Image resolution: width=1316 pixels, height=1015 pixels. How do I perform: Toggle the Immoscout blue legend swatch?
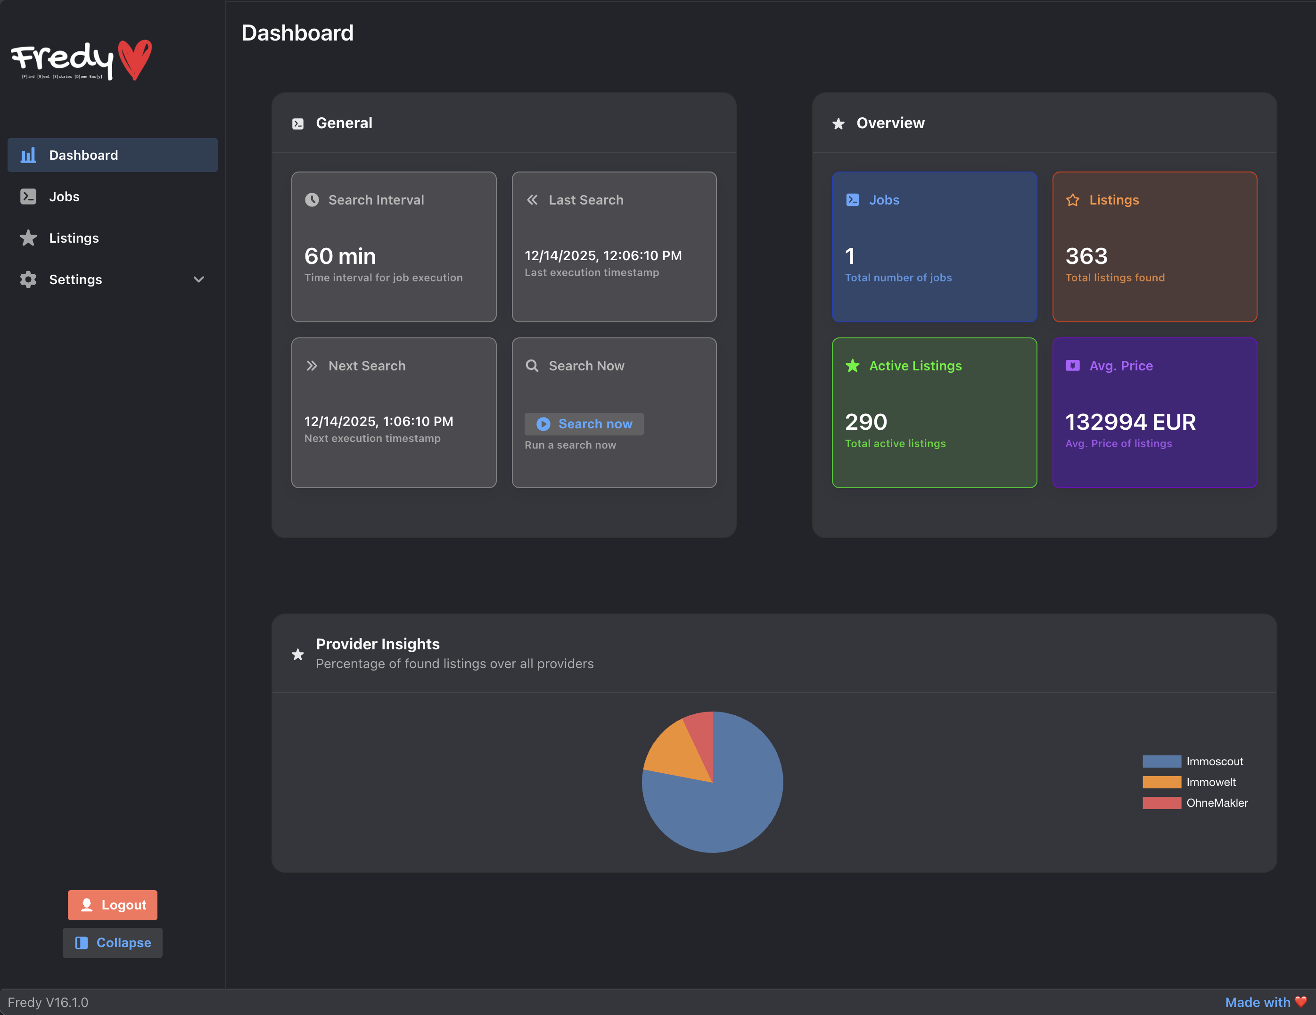[x=1162, y=761]
